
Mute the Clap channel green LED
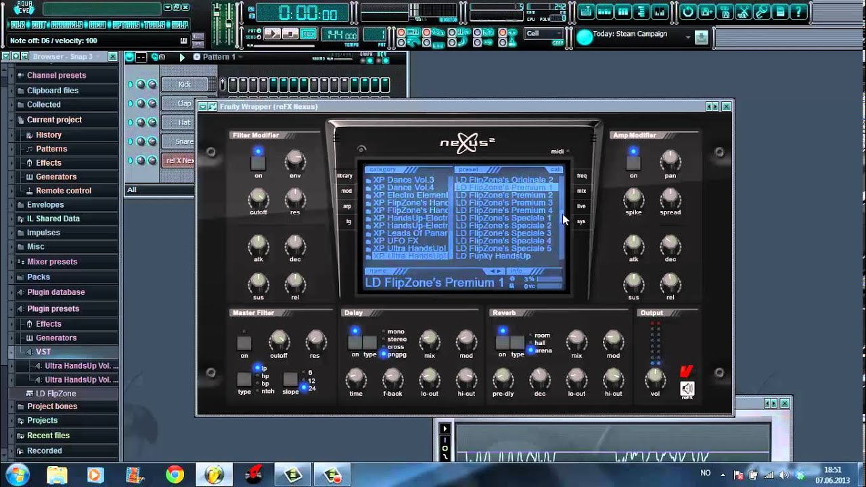pyautogui.click(x=130, y=103)
